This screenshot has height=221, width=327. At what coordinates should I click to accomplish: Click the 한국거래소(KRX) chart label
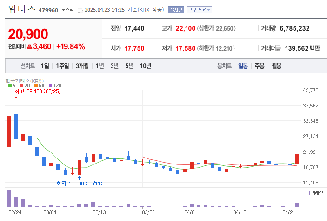tap(24, 81)
